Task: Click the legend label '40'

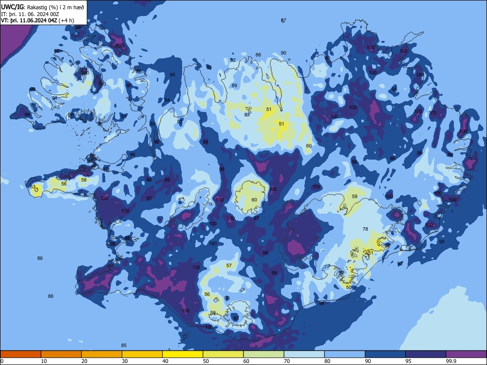Action: (x=165, y=361)
